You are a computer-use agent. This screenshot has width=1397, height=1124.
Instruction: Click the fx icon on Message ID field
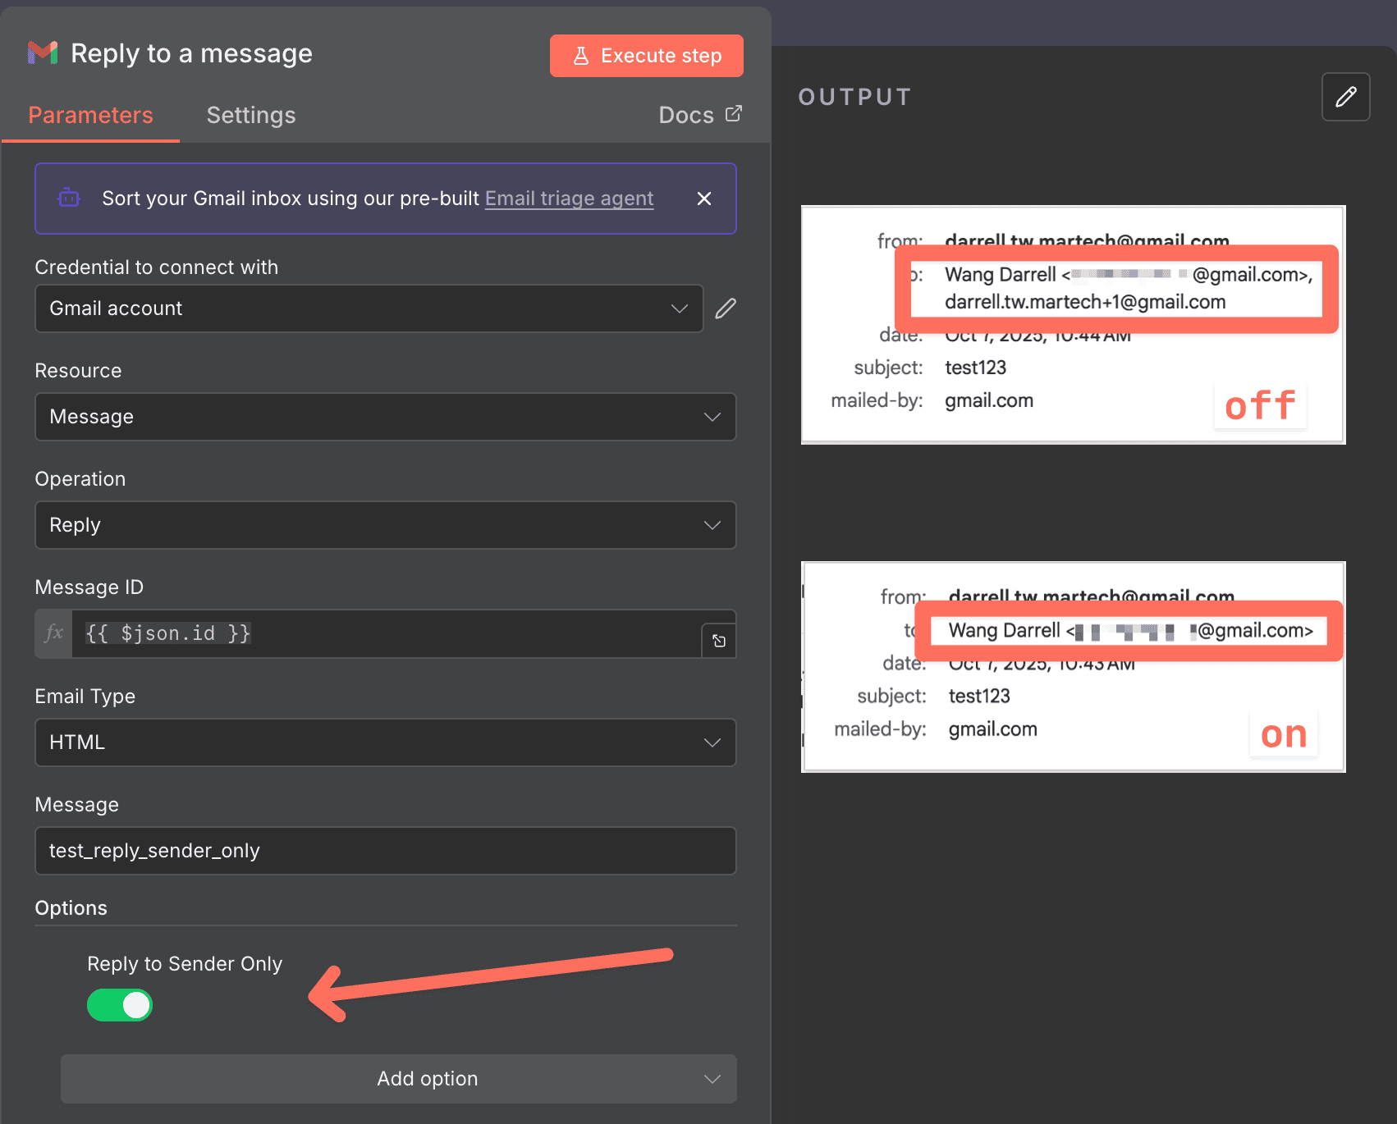click(x=53, y=633)
